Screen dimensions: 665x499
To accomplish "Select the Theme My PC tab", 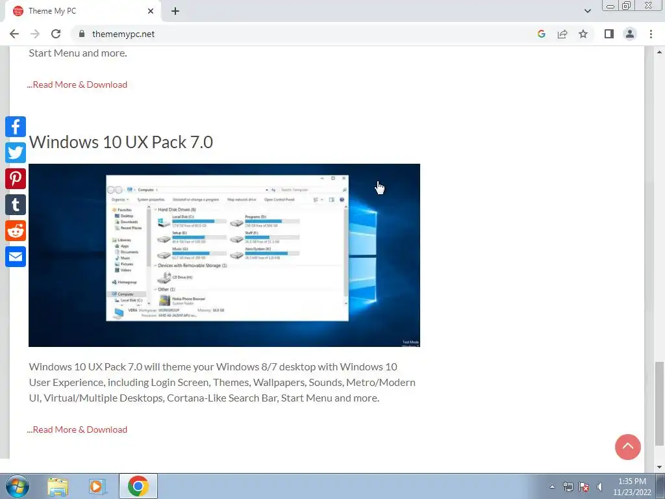I will coord(82,11).
